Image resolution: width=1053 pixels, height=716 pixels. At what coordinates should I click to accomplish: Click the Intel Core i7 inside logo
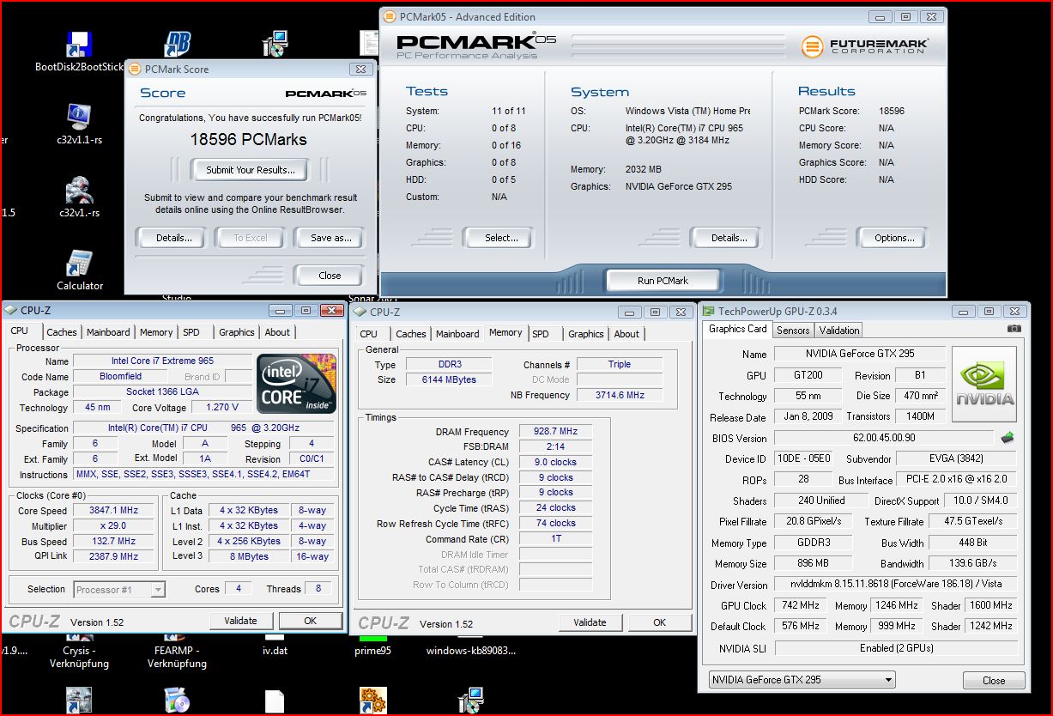coord(297,384)
